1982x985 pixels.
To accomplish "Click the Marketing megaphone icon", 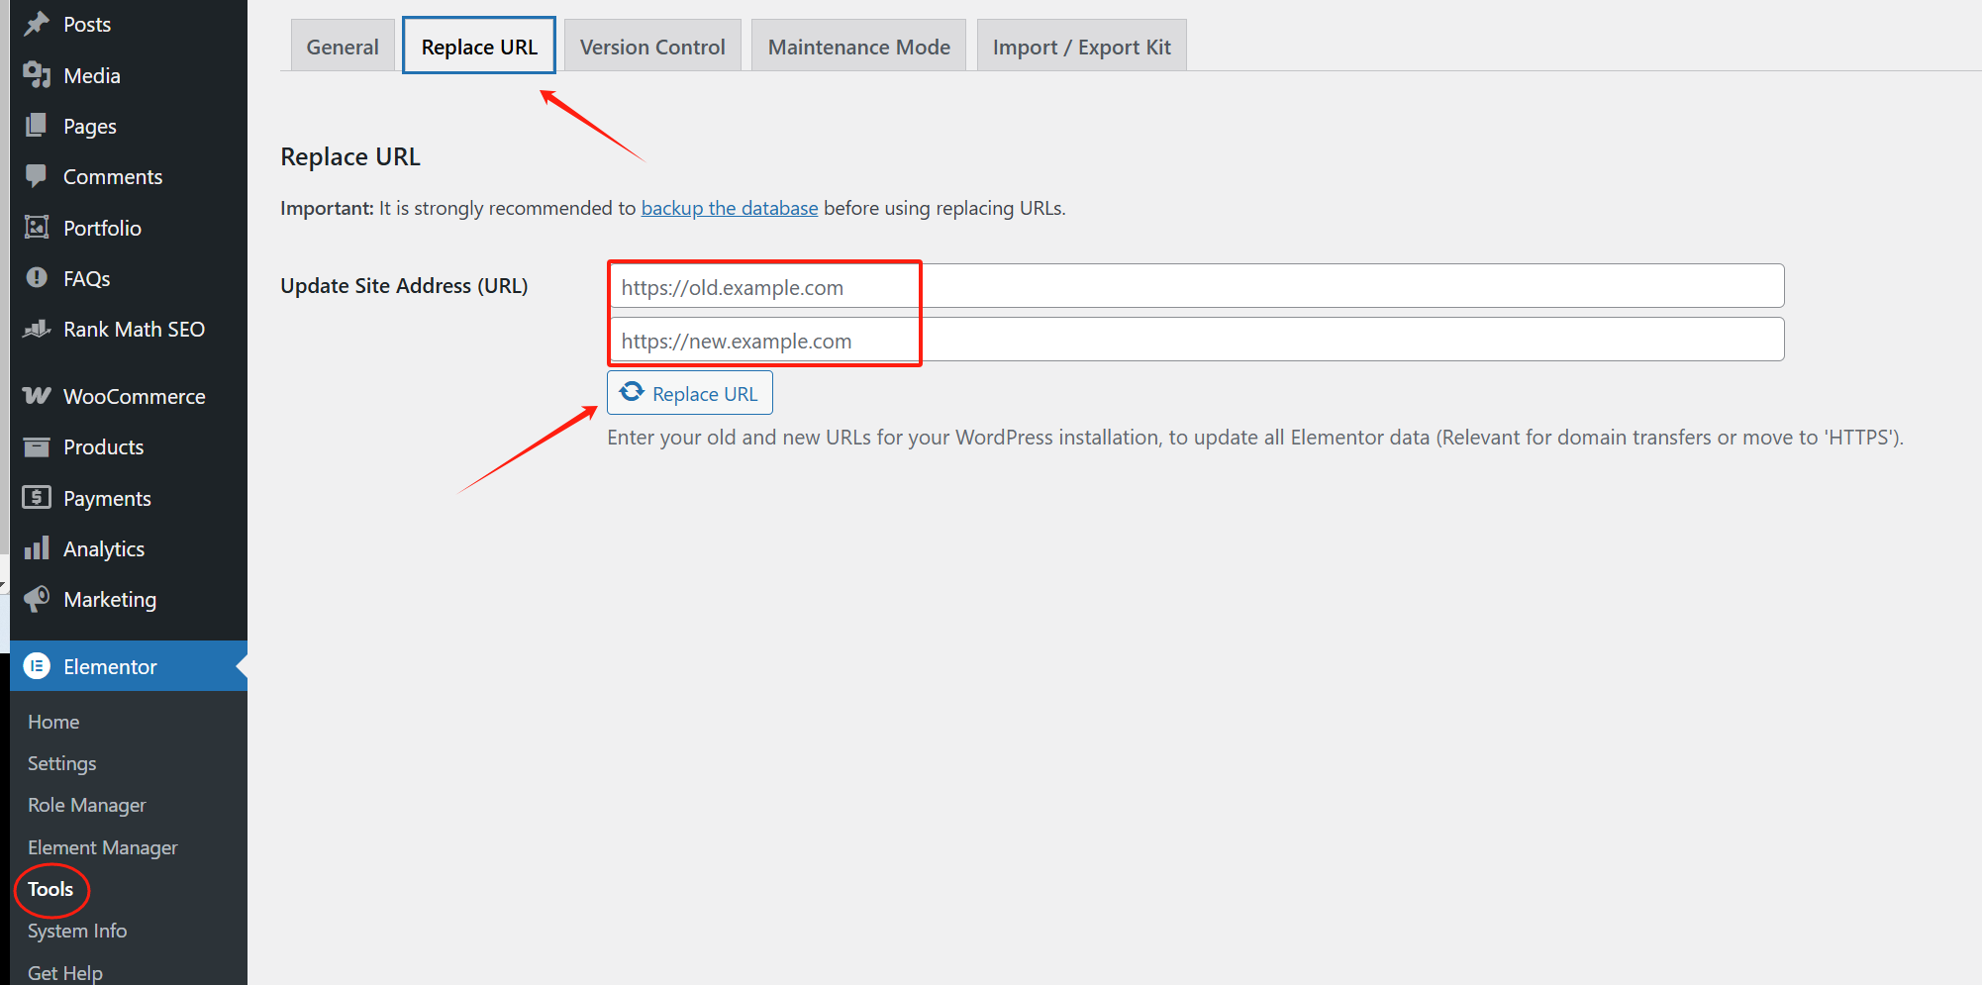I will pyautogui.click(x=37, y=599).
